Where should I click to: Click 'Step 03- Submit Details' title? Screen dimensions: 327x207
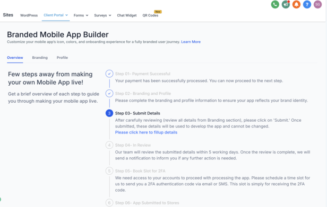(137, 113)
